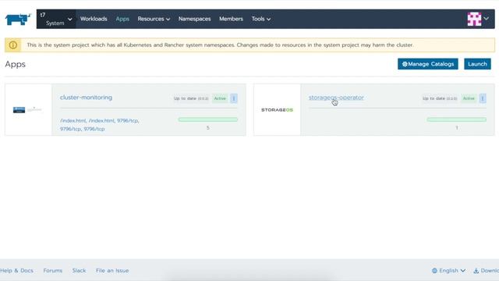Click the cluster-monitoring app logo thumbnail

pyautogui.click(x=27, y=109)
